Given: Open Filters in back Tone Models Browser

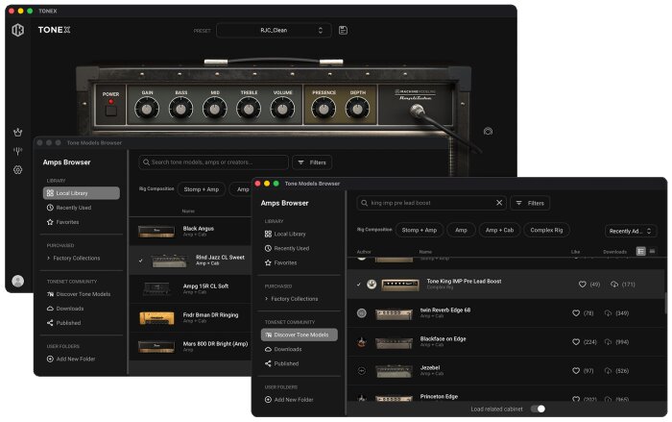Looking at the screenshot, I should coord(312,162).
